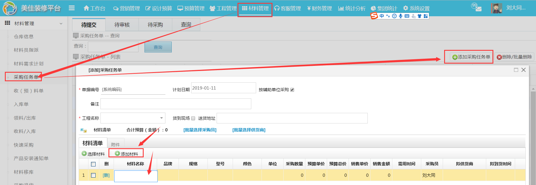This screenshot has height=185, width=536.
Task: Open the 财务管理 top menu
Action: pyautogui.click(x=320, y=9)
